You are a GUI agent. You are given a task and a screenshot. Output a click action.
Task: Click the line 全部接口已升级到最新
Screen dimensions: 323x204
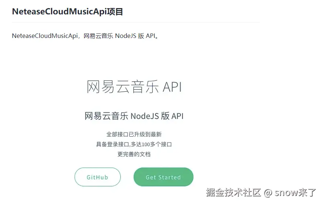(x=134, y=134)
